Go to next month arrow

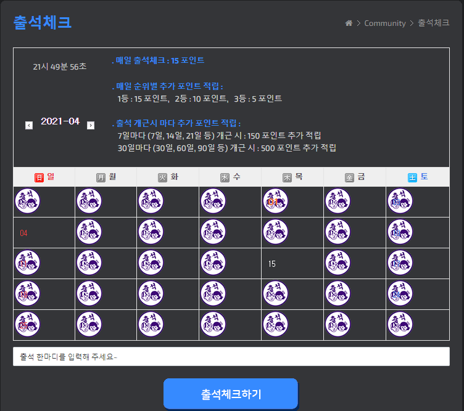(91, 126)
